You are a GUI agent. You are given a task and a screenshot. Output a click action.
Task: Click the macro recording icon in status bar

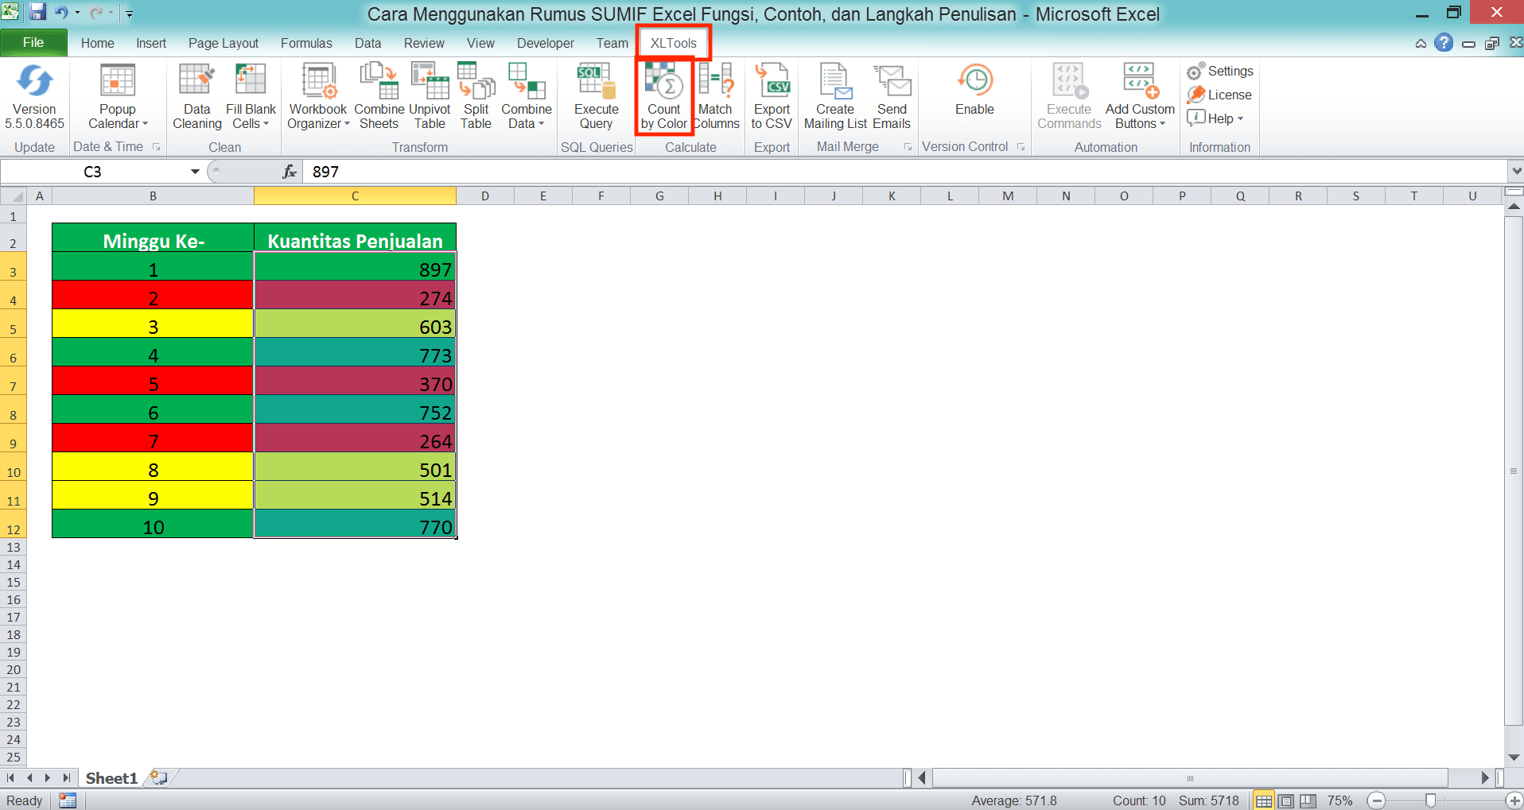coord(68,800)
